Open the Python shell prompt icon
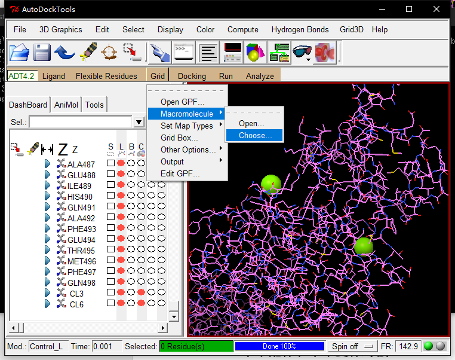The image size is (455, 360). point(184,53)
